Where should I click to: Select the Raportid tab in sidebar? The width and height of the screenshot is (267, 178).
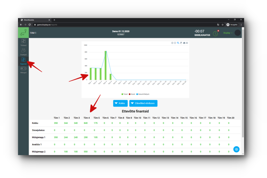coord(23,61)
